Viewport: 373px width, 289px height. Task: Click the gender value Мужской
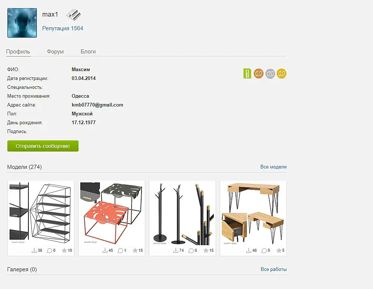tap(82, 114)
